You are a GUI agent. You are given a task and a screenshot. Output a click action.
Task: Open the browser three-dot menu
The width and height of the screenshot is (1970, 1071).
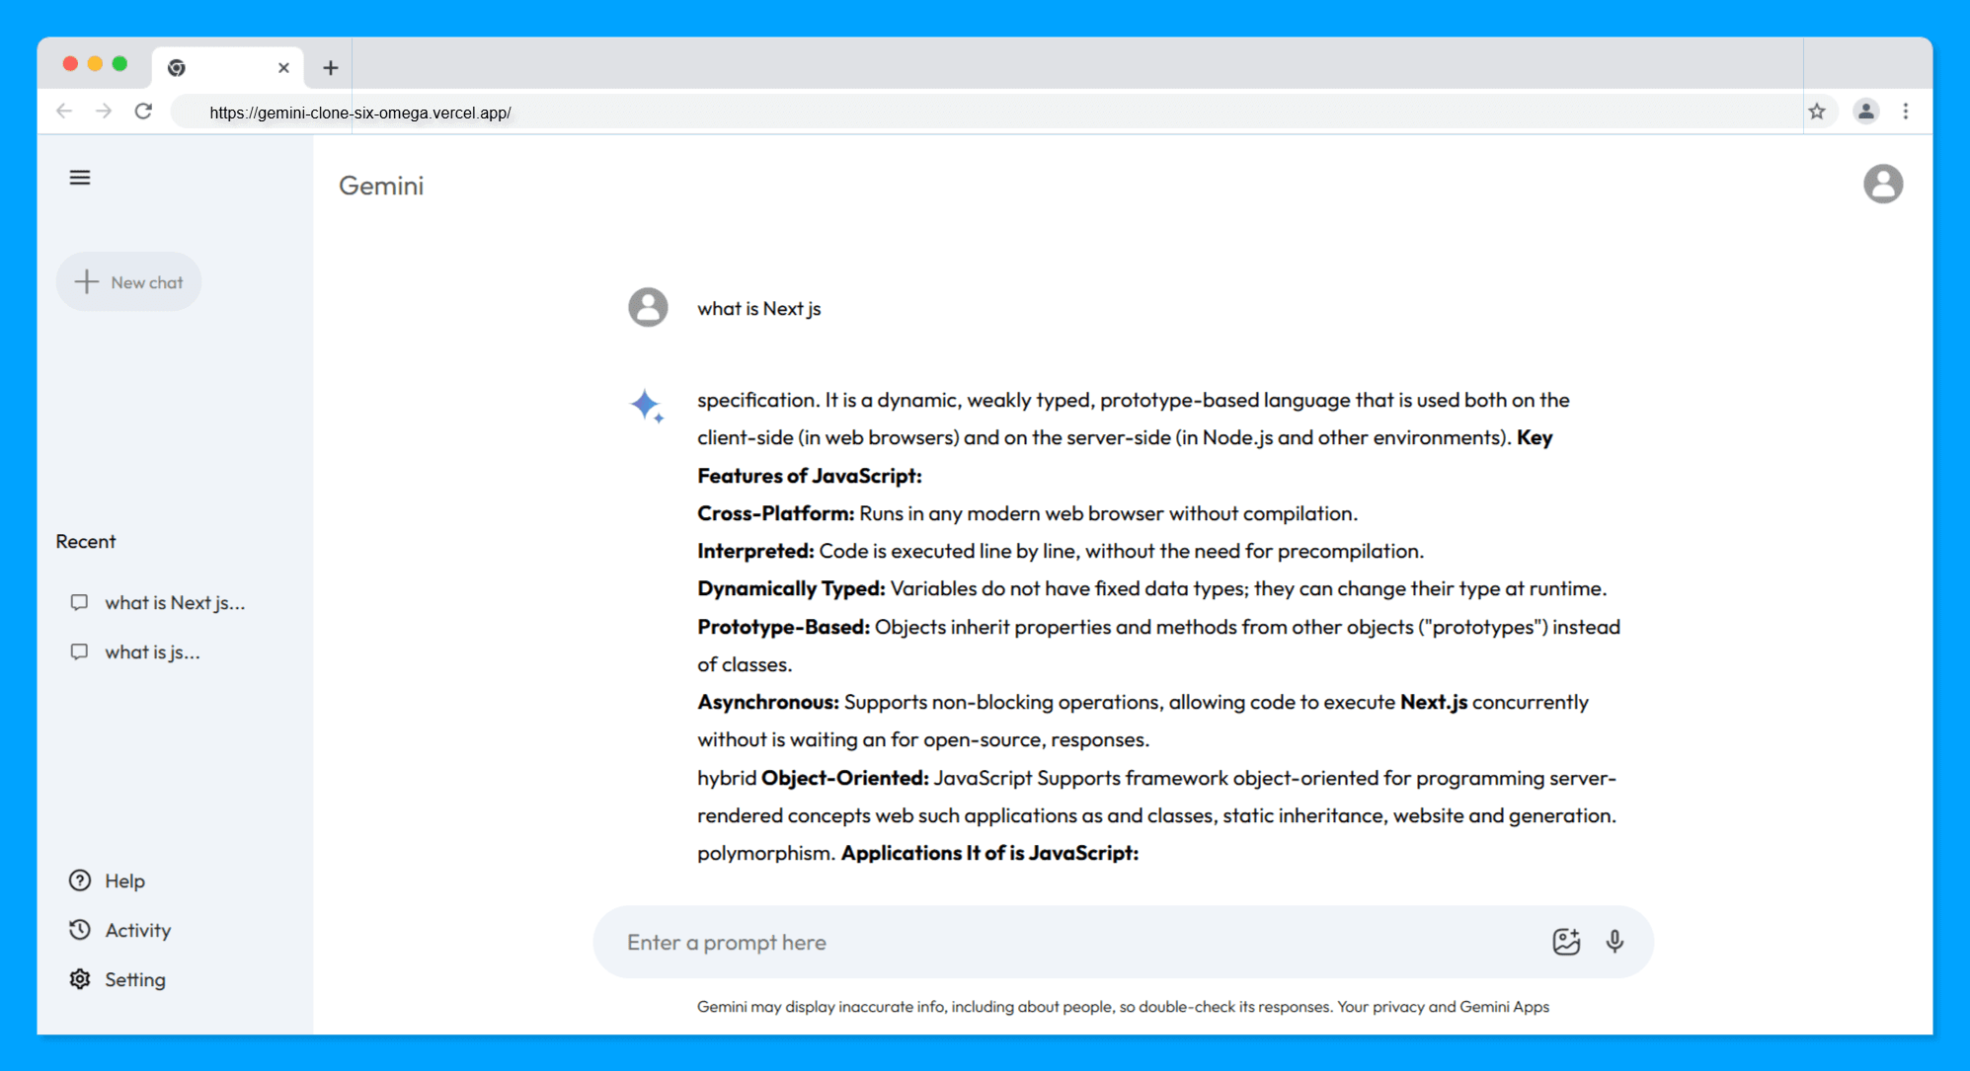[1906, 112]
